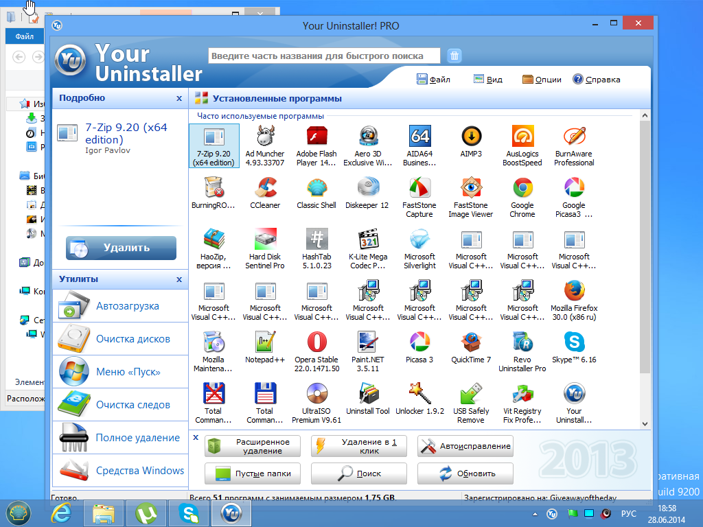The height and width of the screenshot is (527, 703).
Task: Click the Обновить button
Action: [x=465, y=473]
